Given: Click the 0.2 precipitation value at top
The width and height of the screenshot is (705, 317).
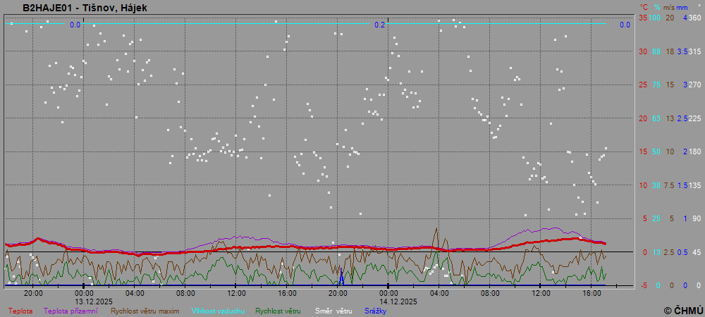Looking at the screenshot, I should (x=380, y=25).
